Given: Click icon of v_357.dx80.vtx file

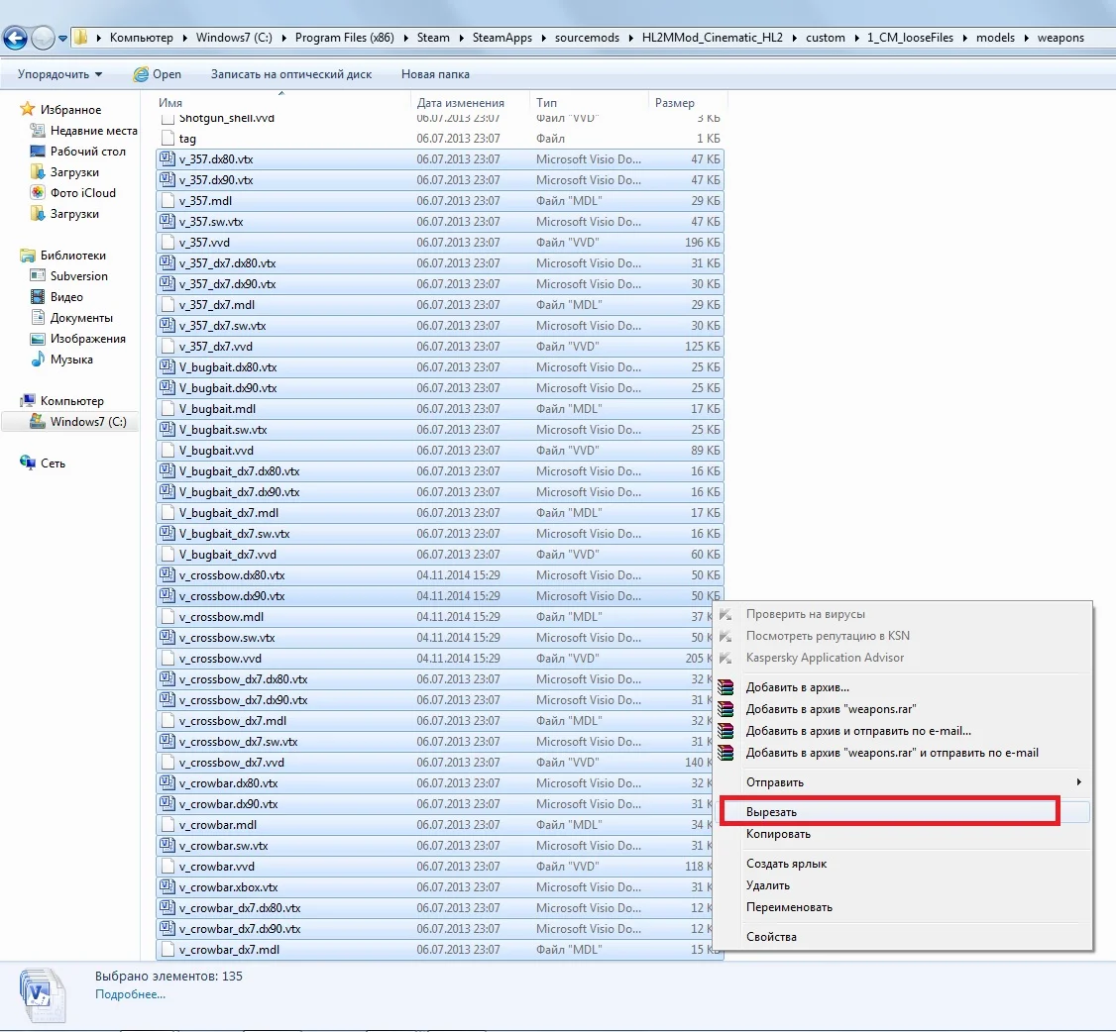Looking at the screenshot, I should coord(167,158).
